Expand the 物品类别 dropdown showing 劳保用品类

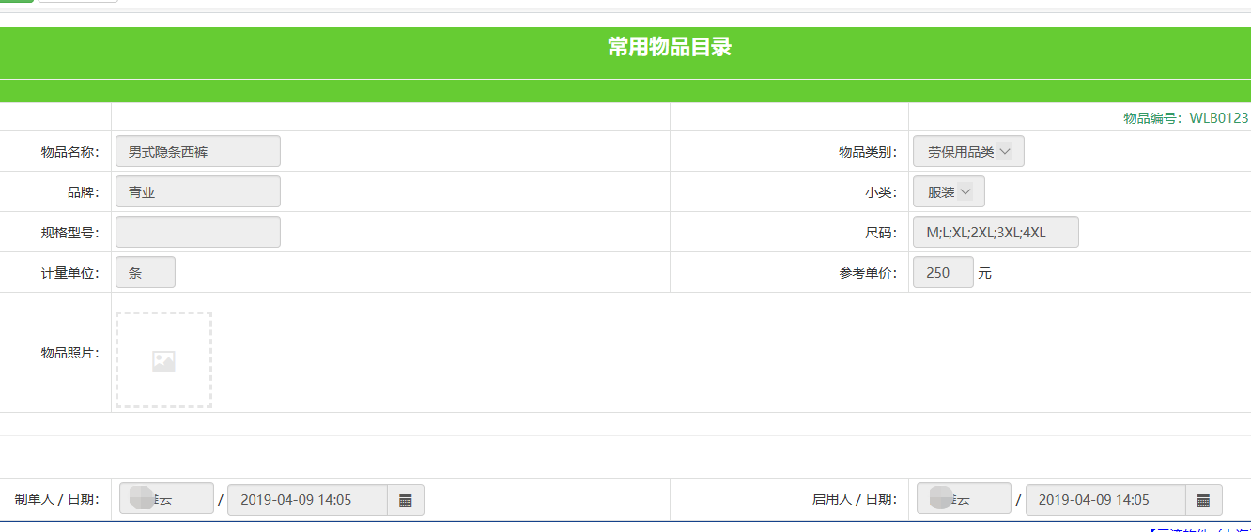pos(968,151)
